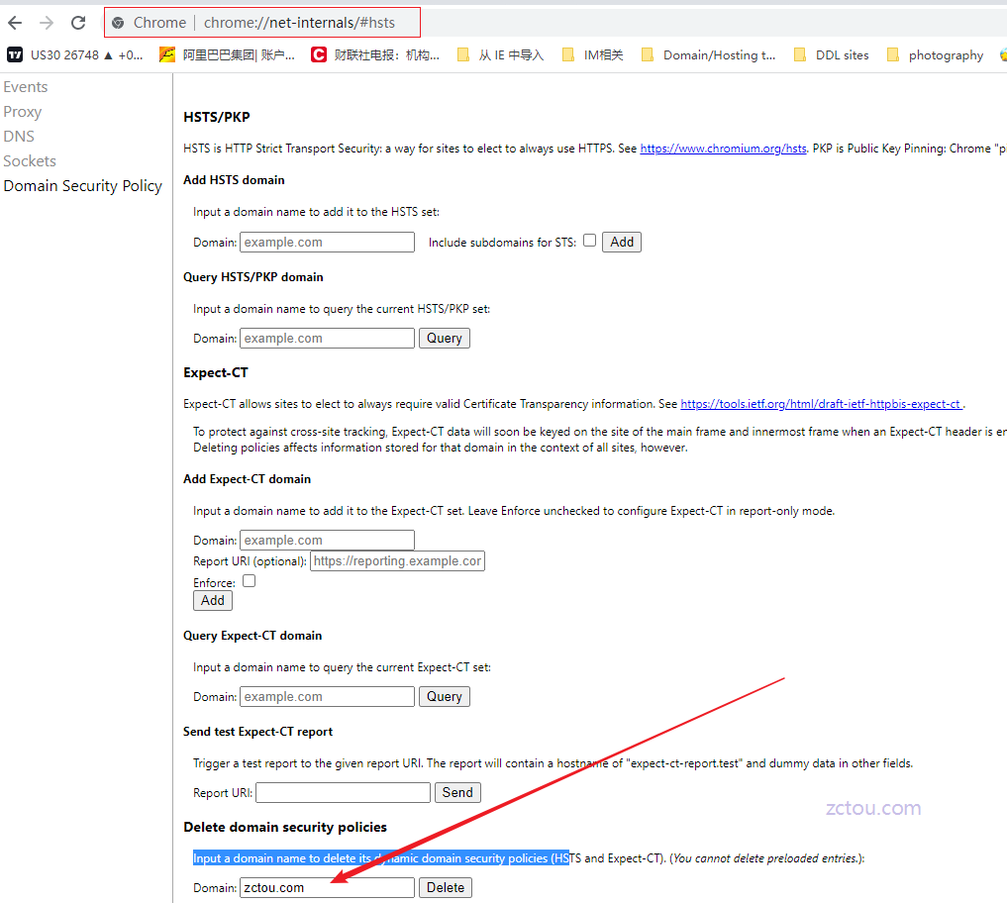Click the Report URI field for test report
Viewport: 1007px width, 903px height.
click(x=343, y=792)
